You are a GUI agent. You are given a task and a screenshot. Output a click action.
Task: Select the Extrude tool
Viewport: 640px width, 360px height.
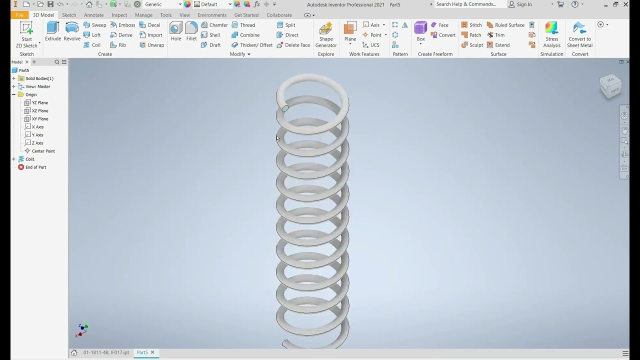(53, 31)
